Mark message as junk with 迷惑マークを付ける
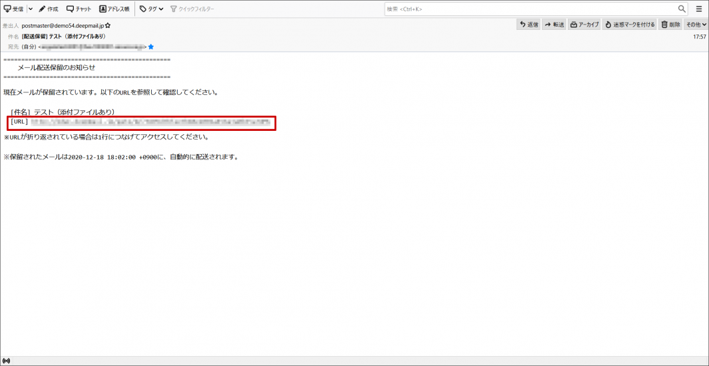The image size is (709, 366). [630, 25]
